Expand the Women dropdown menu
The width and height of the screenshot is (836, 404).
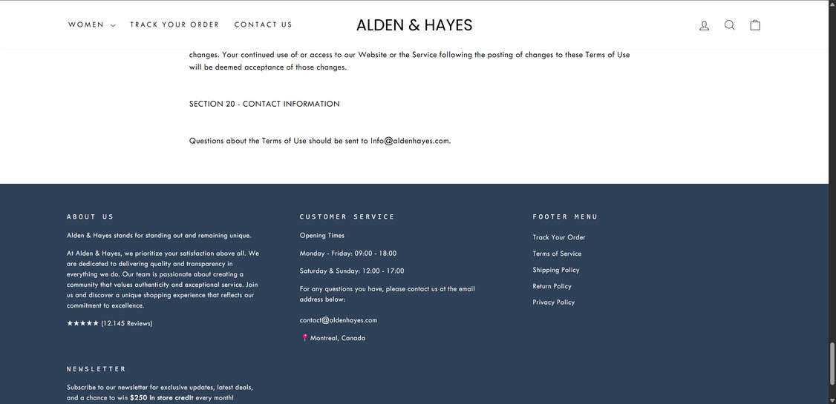coord(92,25)
